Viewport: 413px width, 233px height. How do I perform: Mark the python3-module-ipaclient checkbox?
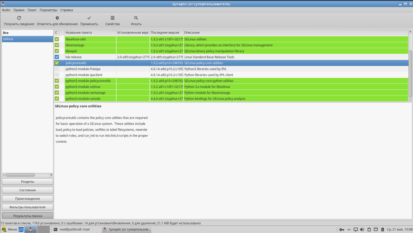coord(57,75)
